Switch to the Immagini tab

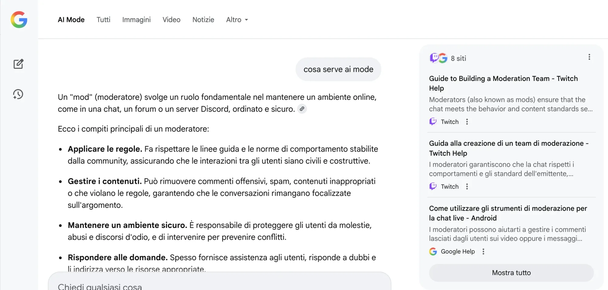click(136, 20)
